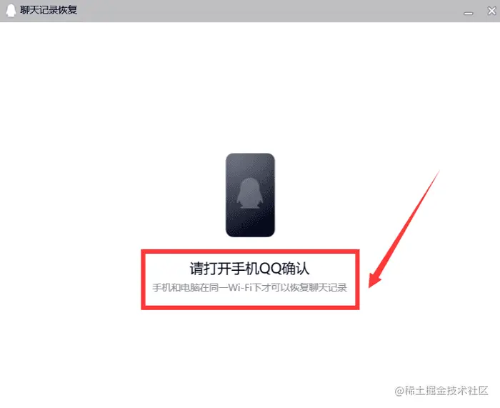This screenshot has height=408, width=500.
Task: Select the penguin silhouette inside the phone
Action: coord(250,193)
